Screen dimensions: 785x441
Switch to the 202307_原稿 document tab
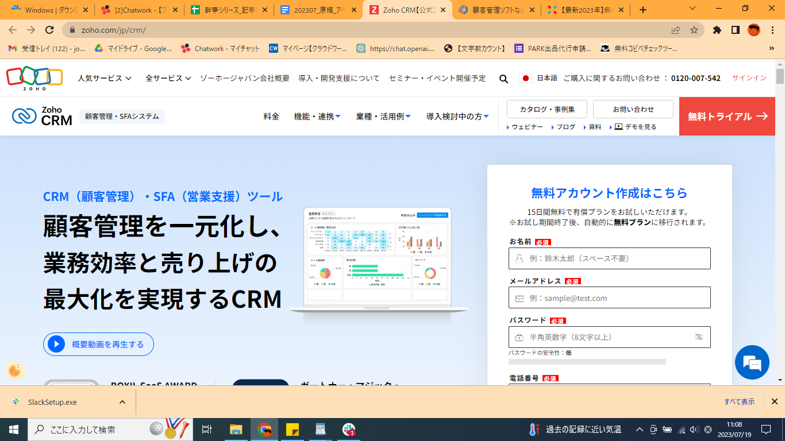tap(318, 10)
